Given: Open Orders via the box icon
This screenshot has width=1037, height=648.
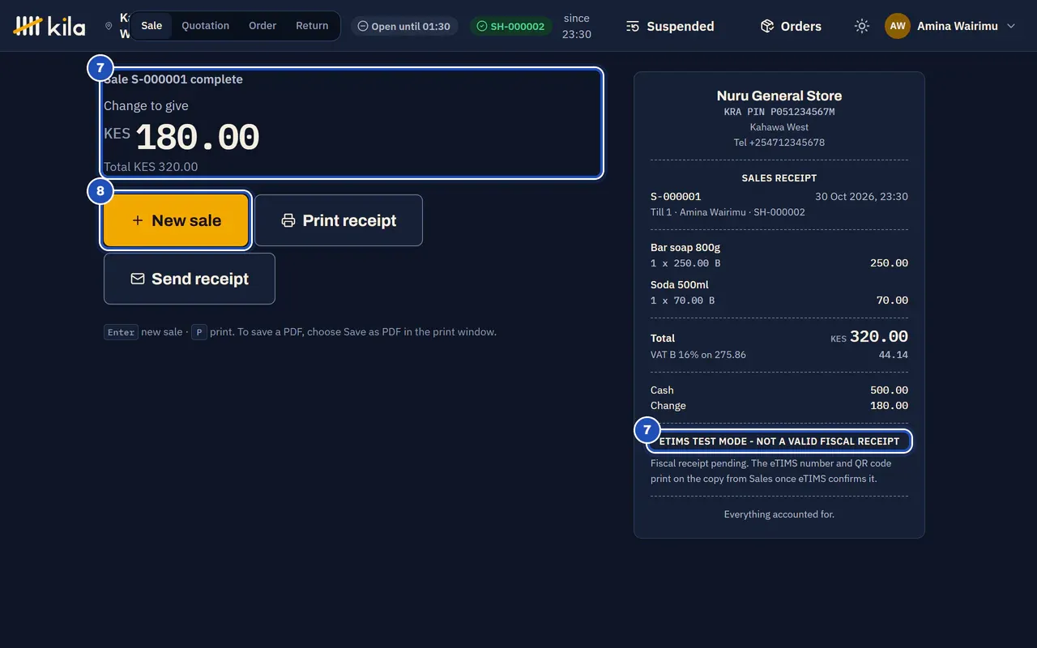Looking at the screenshot, I should [767, 26].
